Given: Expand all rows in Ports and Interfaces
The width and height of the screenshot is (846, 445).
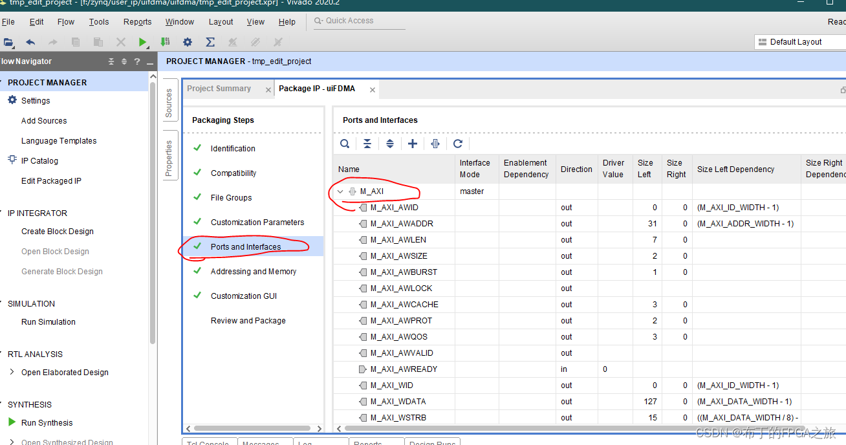Looking at the screenshot, I should pyautogui.click(x=390, y=144).
